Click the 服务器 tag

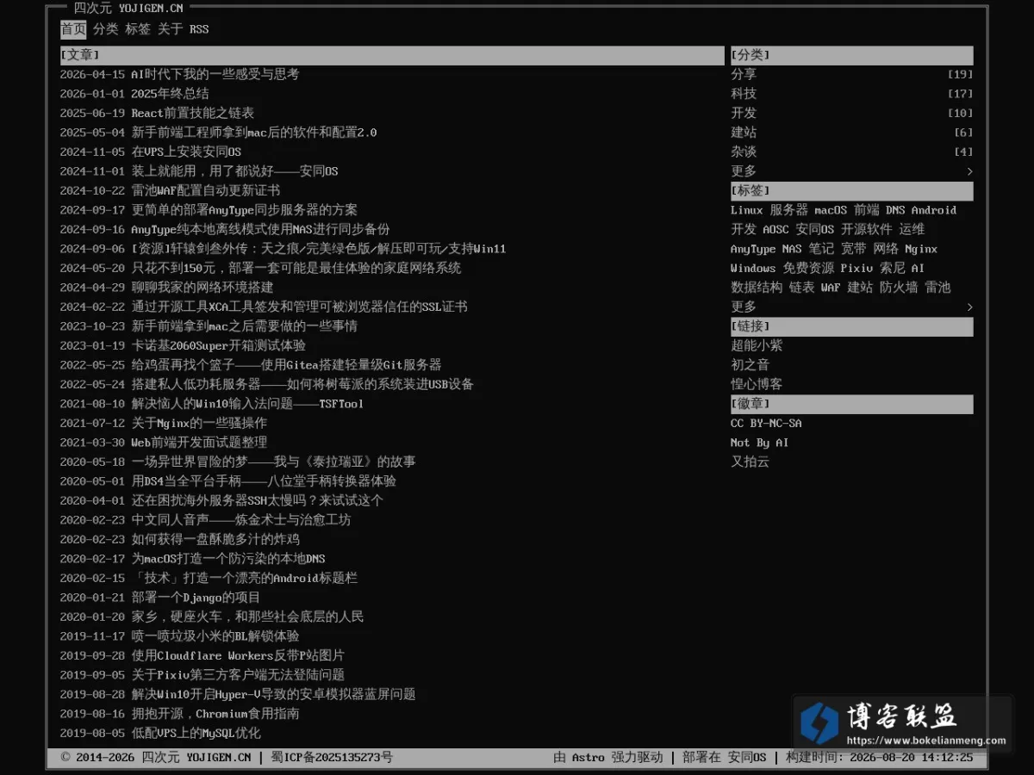pos(788,210)
